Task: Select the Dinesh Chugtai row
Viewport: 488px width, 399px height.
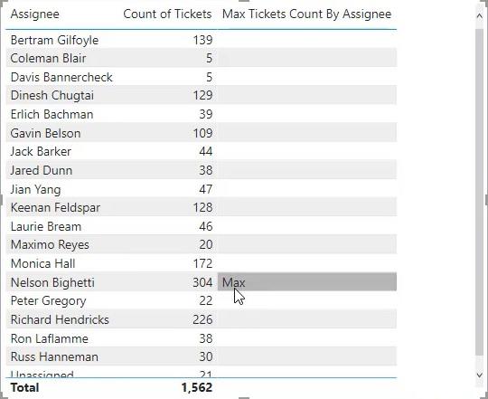Action: (201, 95)
